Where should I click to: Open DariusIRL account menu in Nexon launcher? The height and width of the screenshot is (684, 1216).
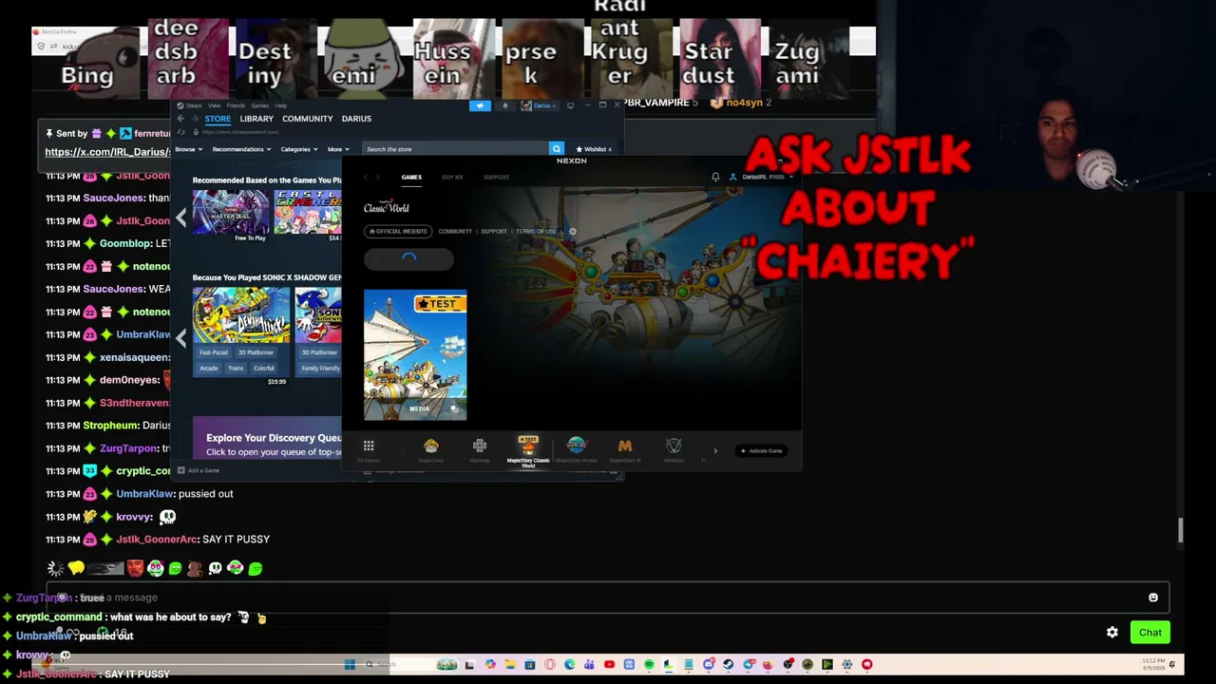(x=762, y=177)
